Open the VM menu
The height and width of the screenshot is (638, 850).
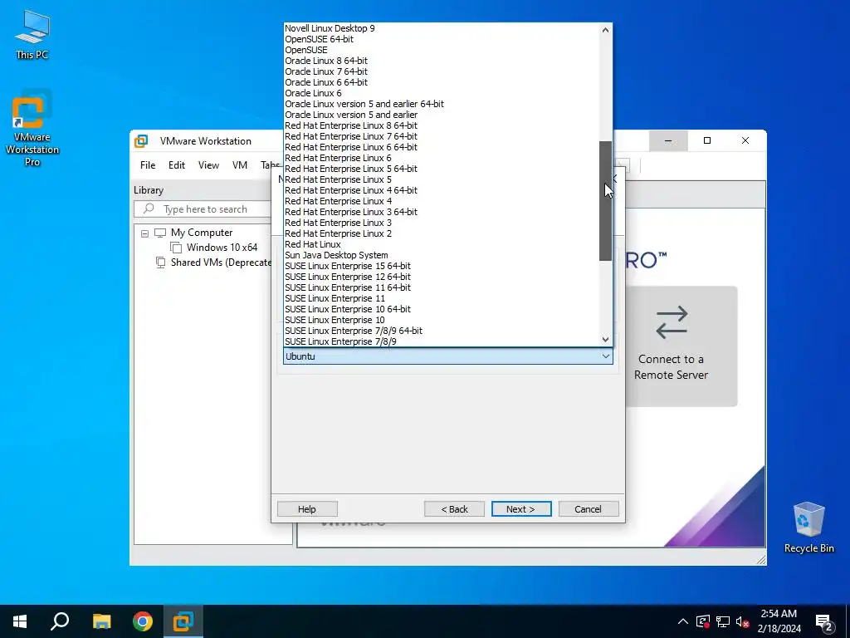pos(240,165)
